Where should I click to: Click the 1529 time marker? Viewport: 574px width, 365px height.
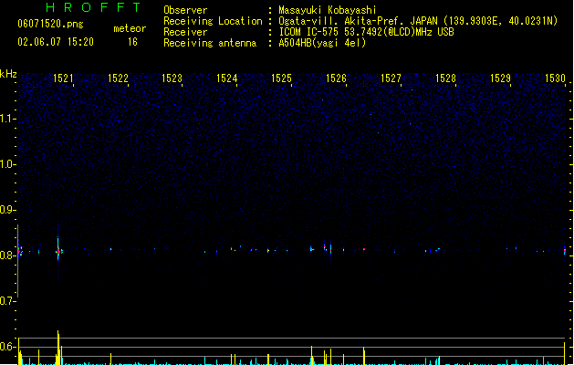[500, 78]
